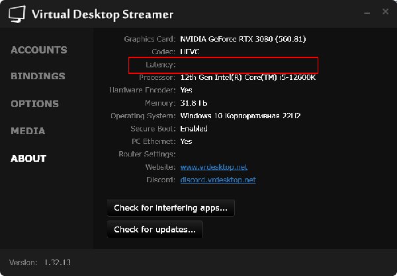Minimize the Virtual Desktop Streamer window

pyautogui.click(x=367, y=13)
